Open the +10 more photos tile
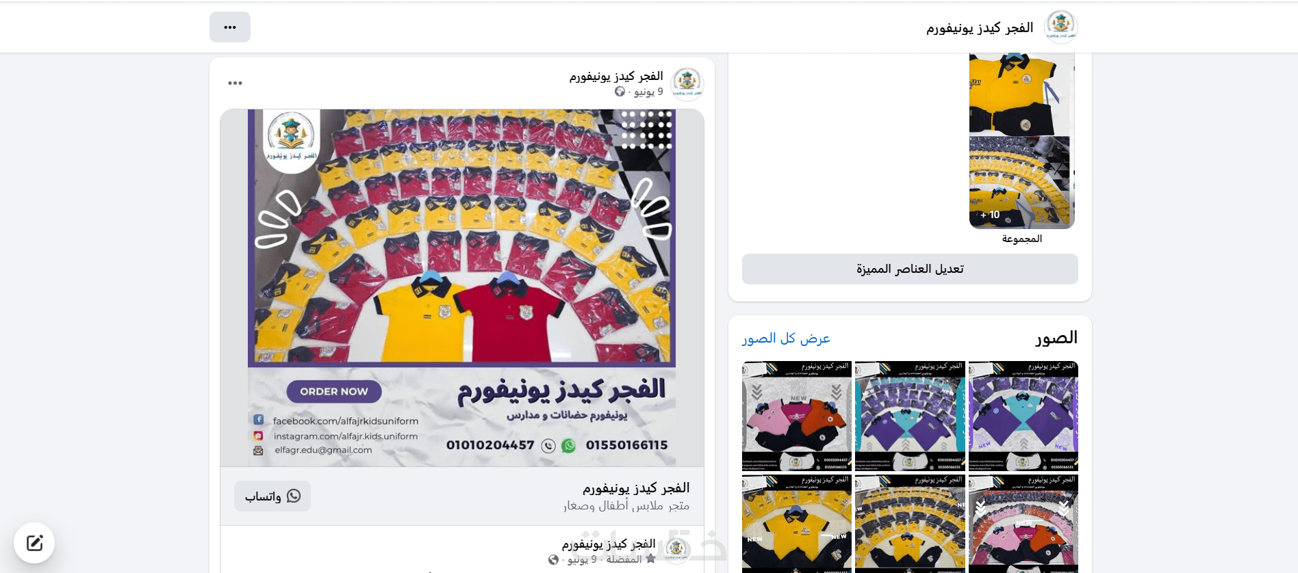This screenshot has height=573, width=1298. tap(1021, 183)
